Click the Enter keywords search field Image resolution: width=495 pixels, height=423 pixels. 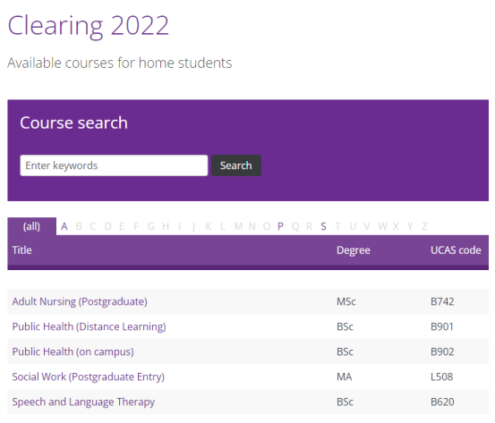[x=114, y=165]
